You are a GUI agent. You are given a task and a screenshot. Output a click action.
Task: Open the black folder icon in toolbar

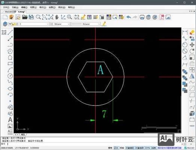pyautogui.click(x=25, y=17)
